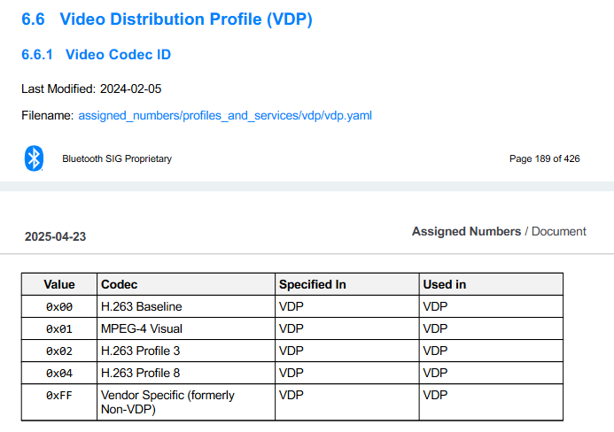The height and width of the screenshot is (432, 614).
Task: Click the Value column header
Action: click(59, 284)
